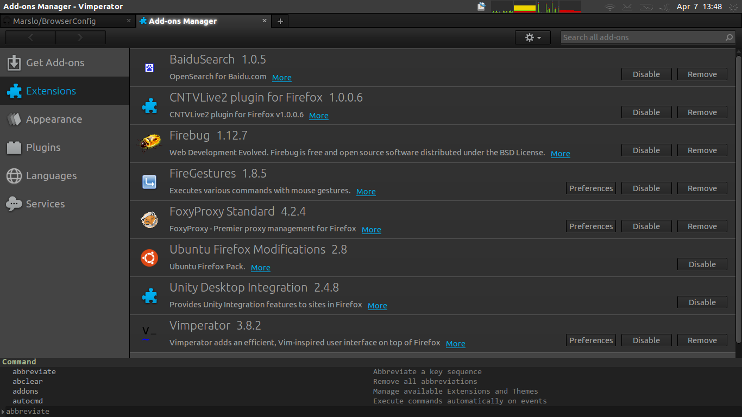Image resolution: width=742 pixels, height=417 pixels.
Task: Click the messaging tray icon in the panel
Action: [x=481, y=7]
